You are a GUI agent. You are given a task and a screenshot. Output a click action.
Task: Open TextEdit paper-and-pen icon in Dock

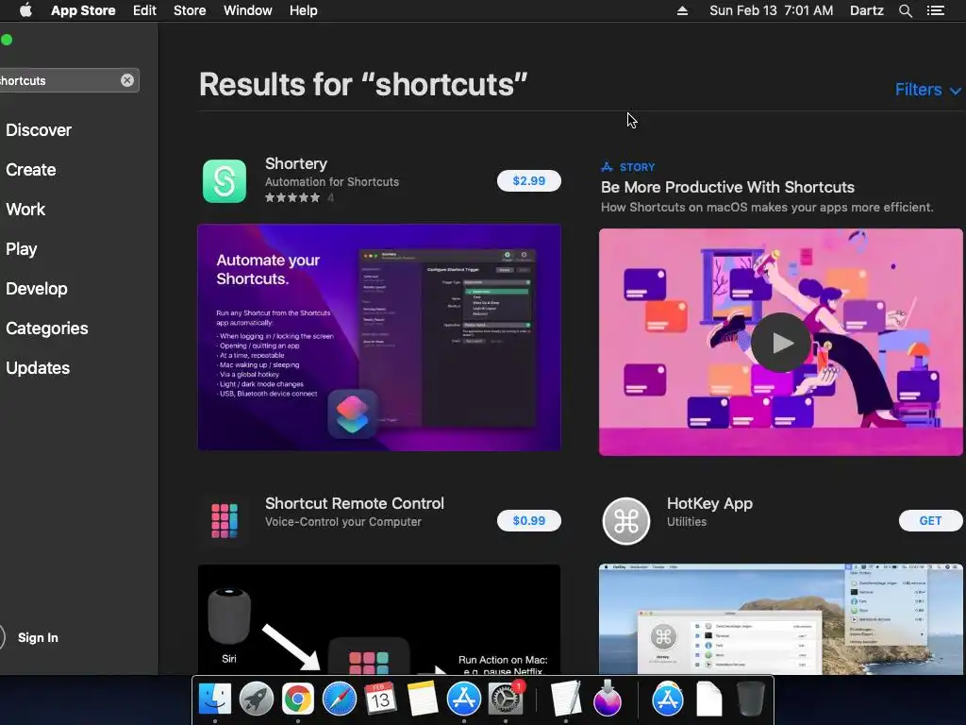(x=566, y=700)
